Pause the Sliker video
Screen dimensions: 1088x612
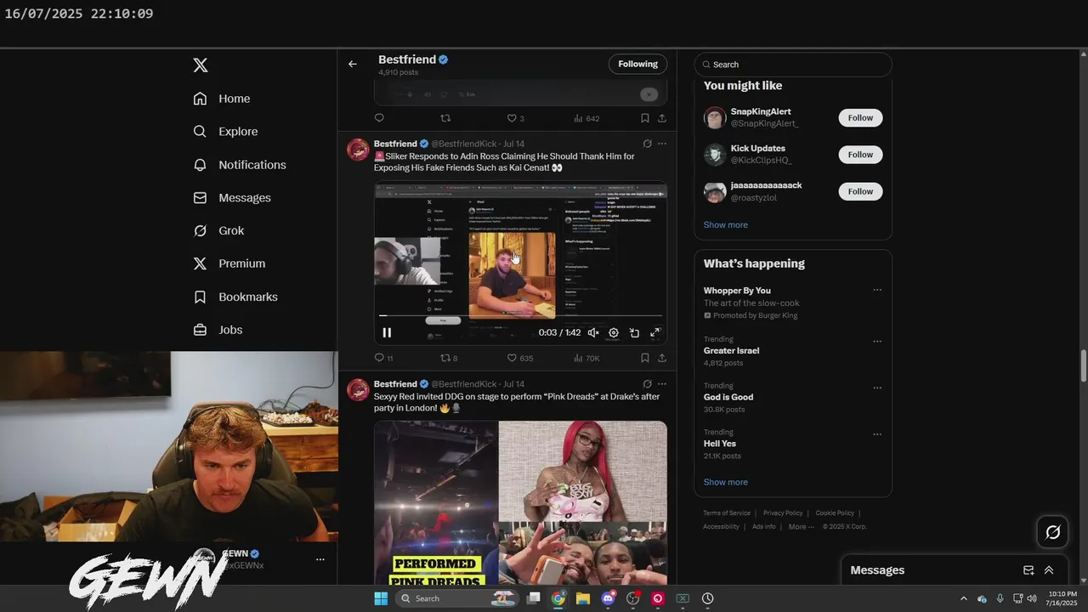387,333
